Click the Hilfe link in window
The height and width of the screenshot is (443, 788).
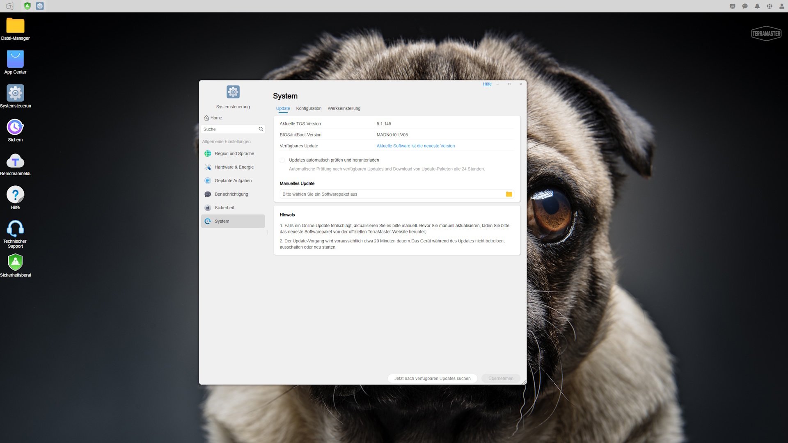click(487, 84)
